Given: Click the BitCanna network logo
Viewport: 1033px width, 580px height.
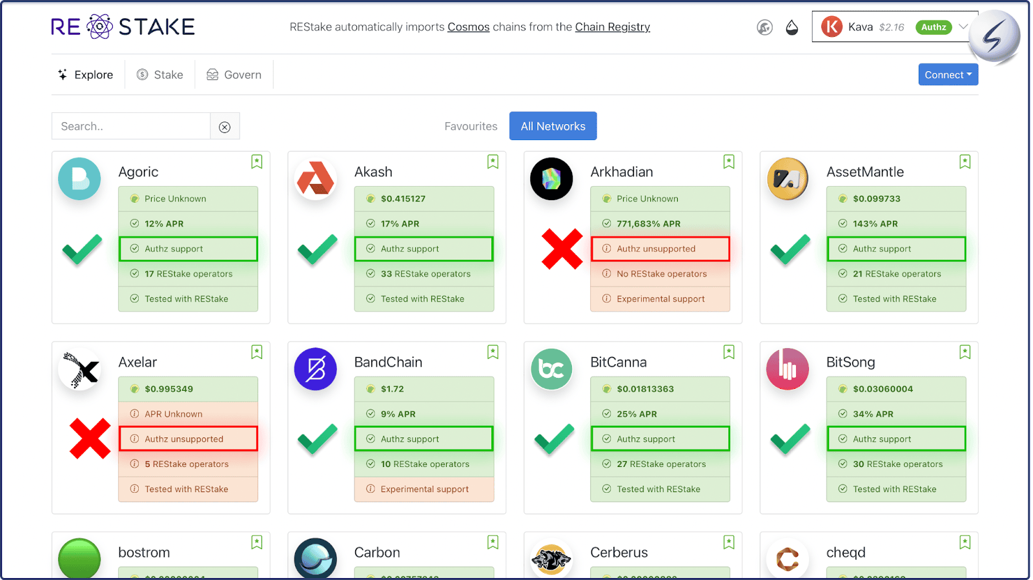Looking at the screenshot, I should (551, 369).
